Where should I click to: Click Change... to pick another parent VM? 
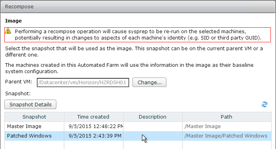pyautogui.click(x=149, y=82)
